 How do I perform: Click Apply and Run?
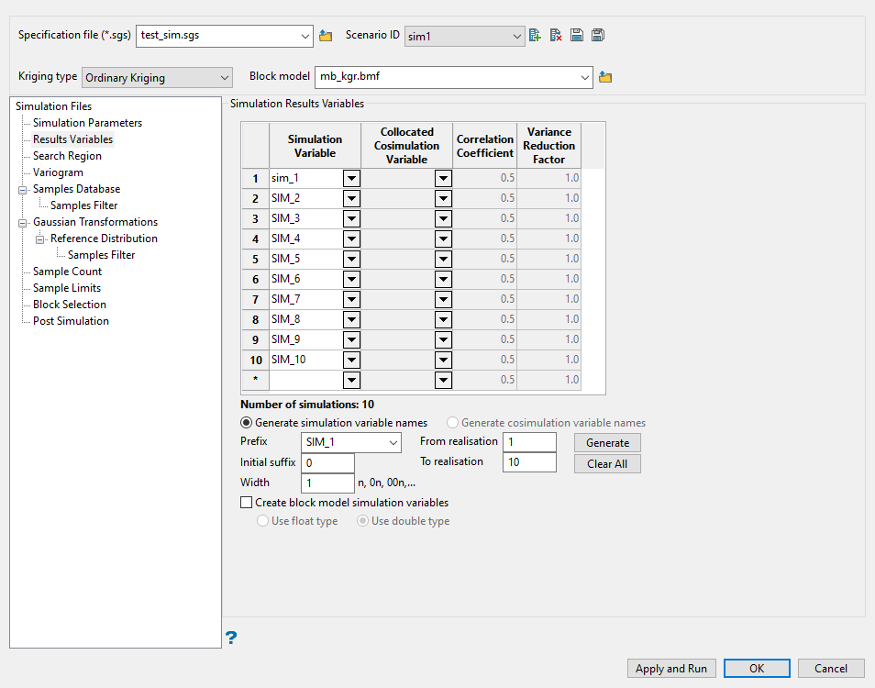coord(670,668)
